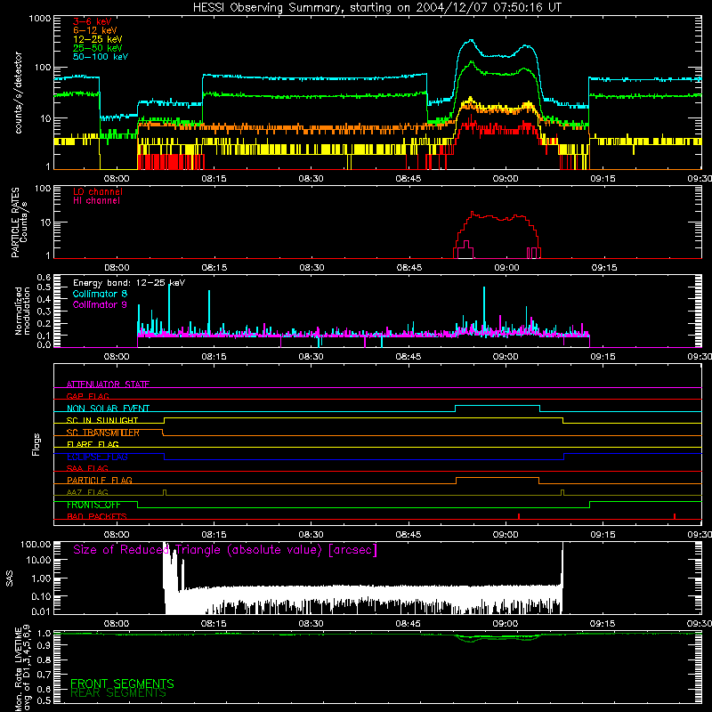Click the BAD PACKETS spike near 09:26

point(675,516)
